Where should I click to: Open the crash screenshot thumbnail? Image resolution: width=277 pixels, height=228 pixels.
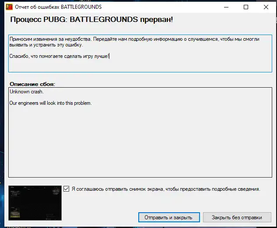(x=35, y=203)
